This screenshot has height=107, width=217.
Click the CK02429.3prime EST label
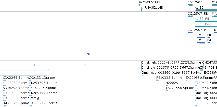[16, 93]
